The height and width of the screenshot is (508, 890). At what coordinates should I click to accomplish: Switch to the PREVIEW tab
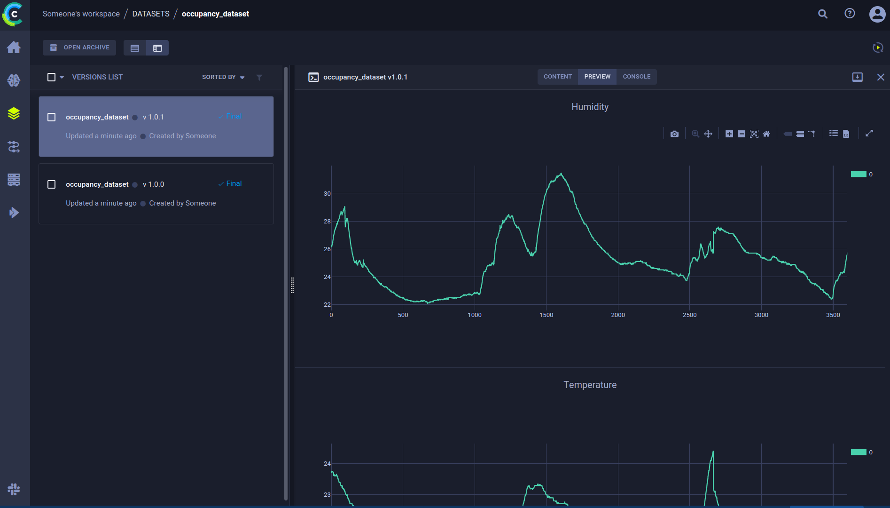[597, 77]
